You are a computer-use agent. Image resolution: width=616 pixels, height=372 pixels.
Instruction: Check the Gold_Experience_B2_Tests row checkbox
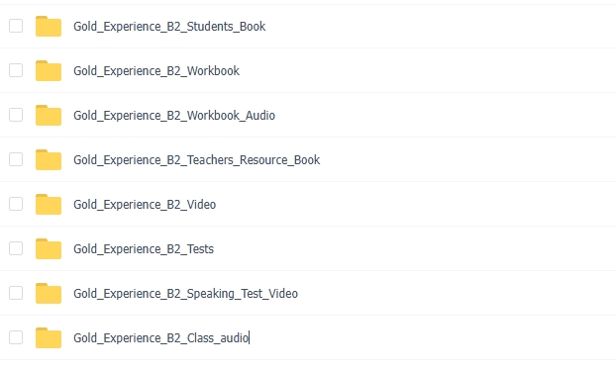pos(16,248)
